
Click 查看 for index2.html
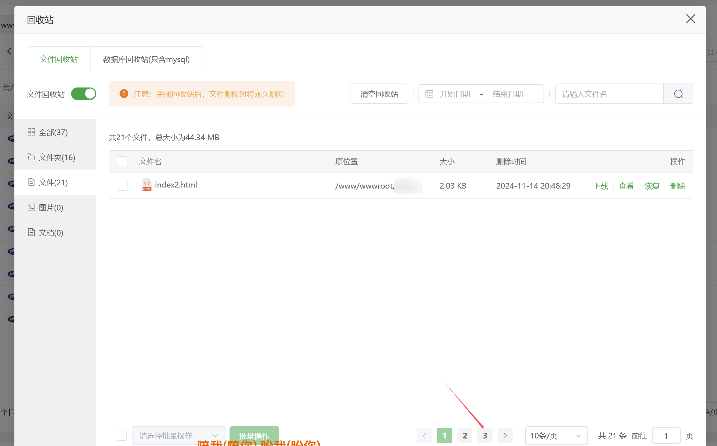coord(626,186)
